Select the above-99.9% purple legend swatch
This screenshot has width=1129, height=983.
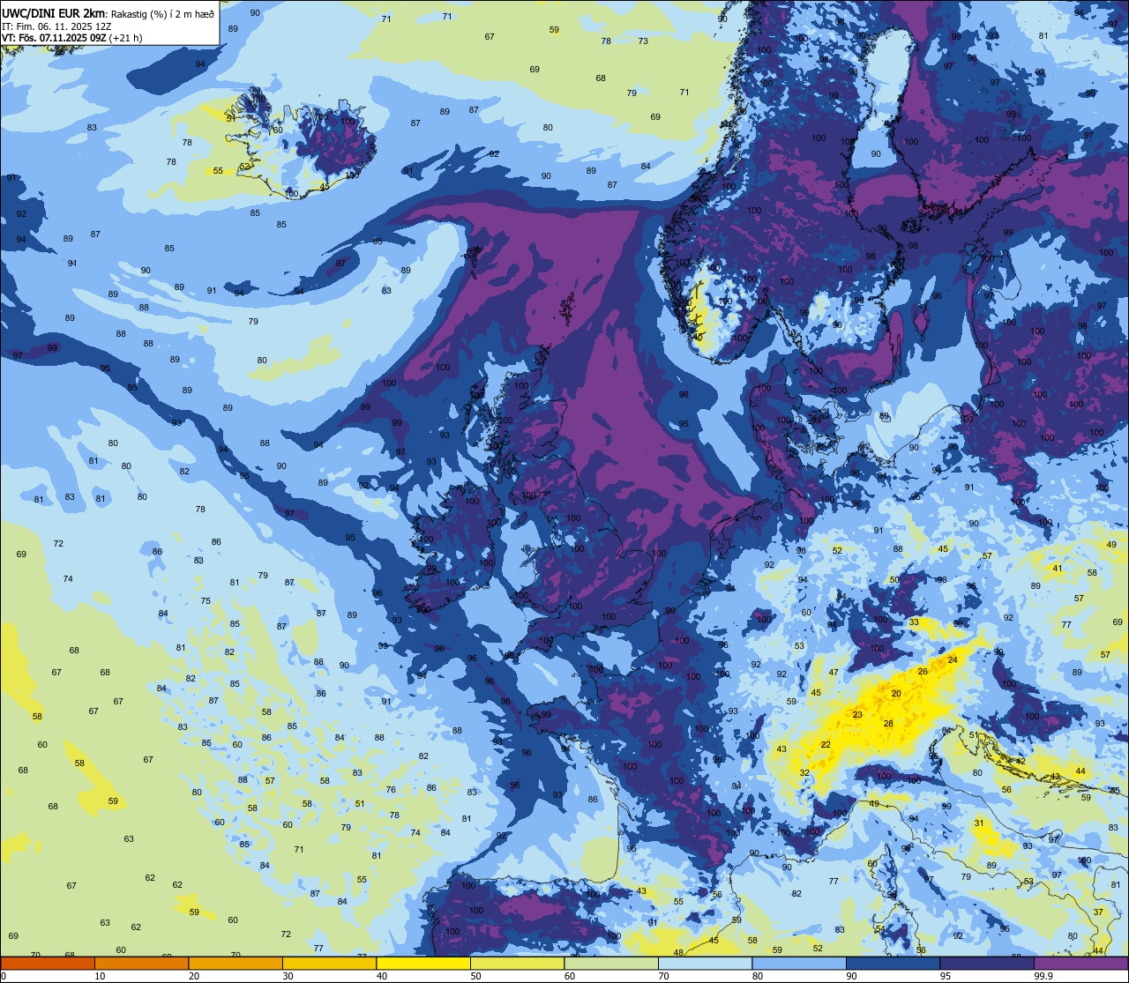tap(1080, 964)
